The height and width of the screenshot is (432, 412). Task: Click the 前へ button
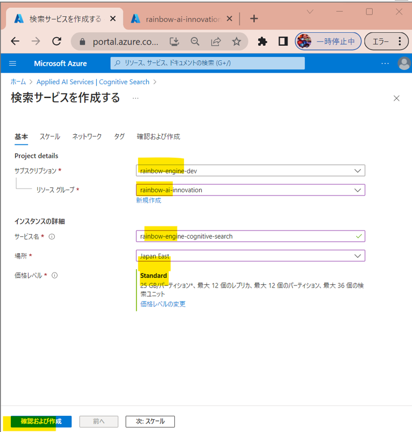pyautogui.click(x=99, y=421)
